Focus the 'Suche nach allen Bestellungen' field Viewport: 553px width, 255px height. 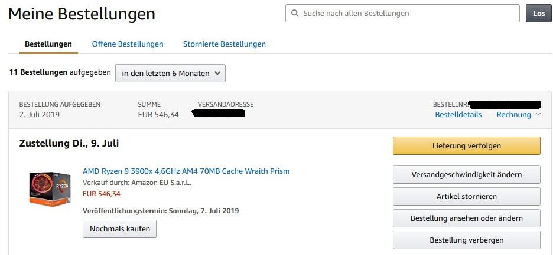[x=408, y=13]
